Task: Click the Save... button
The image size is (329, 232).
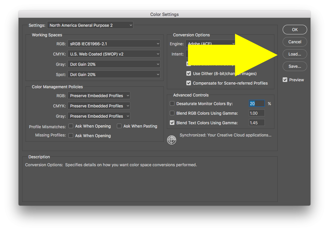Action: pos(295,66)
